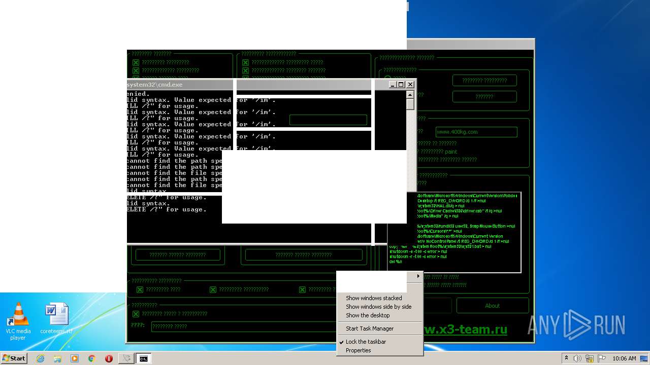The height and width of the screenshot is (365, 650).
Task: Choose Show windows side by side
Action: pyautogui.click(x=380, y=307)
